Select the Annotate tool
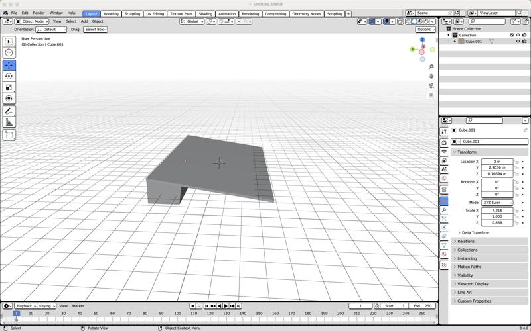 pos(9,111)
